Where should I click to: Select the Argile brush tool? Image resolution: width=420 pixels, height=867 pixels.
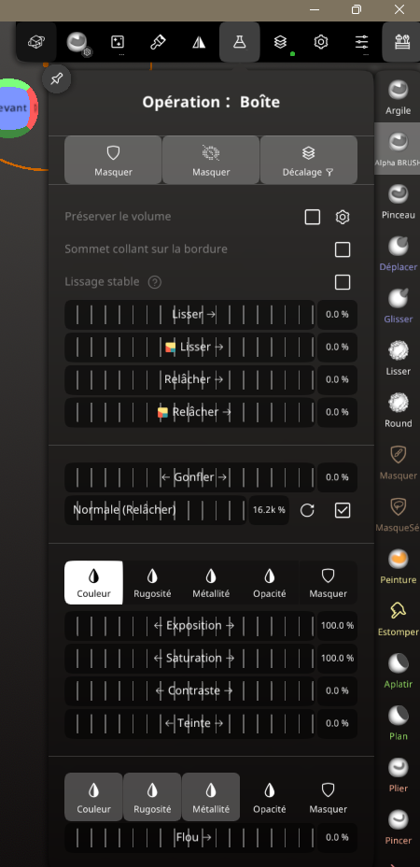pos(398,97)
